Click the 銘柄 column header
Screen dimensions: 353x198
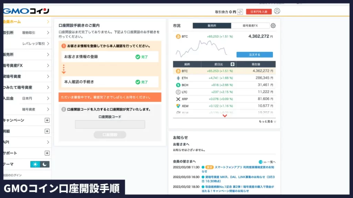pos(187,64)
